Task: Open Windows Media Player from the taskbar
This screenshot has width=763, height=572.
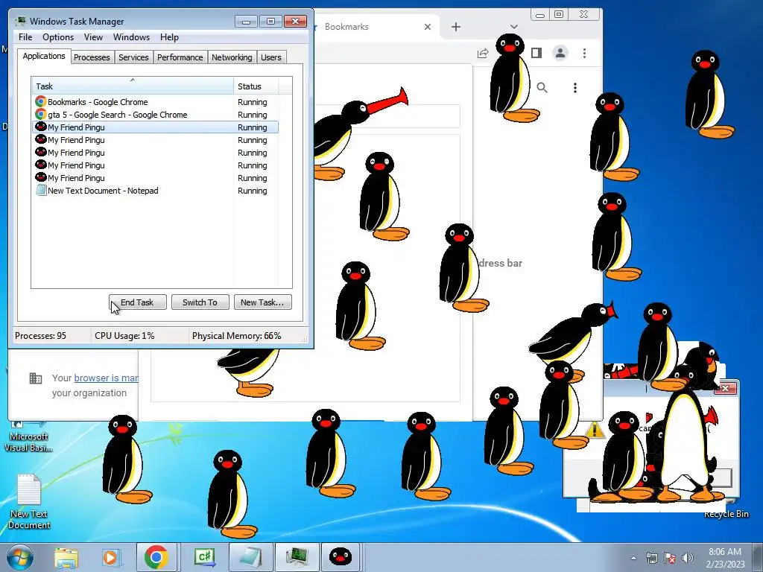Action: 110,557
